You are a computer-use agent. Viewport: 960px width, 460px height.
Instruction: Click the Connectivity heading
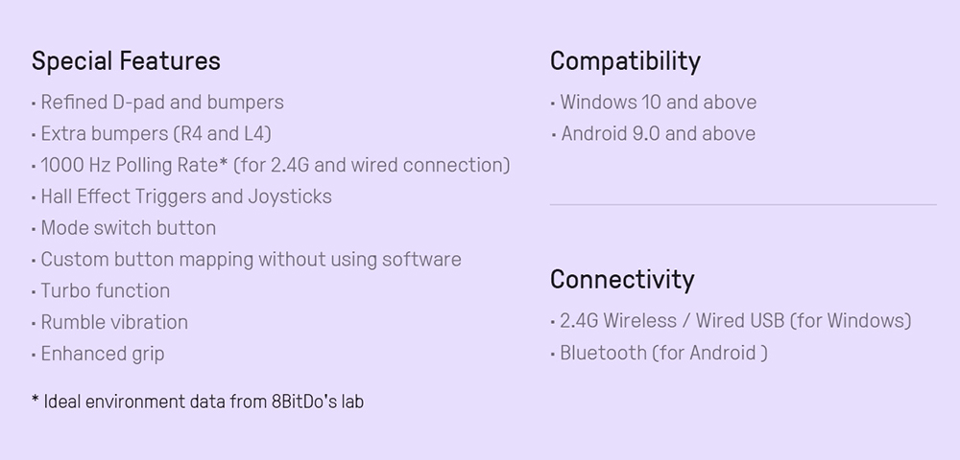pyautogui.click(x=621, y=280)
